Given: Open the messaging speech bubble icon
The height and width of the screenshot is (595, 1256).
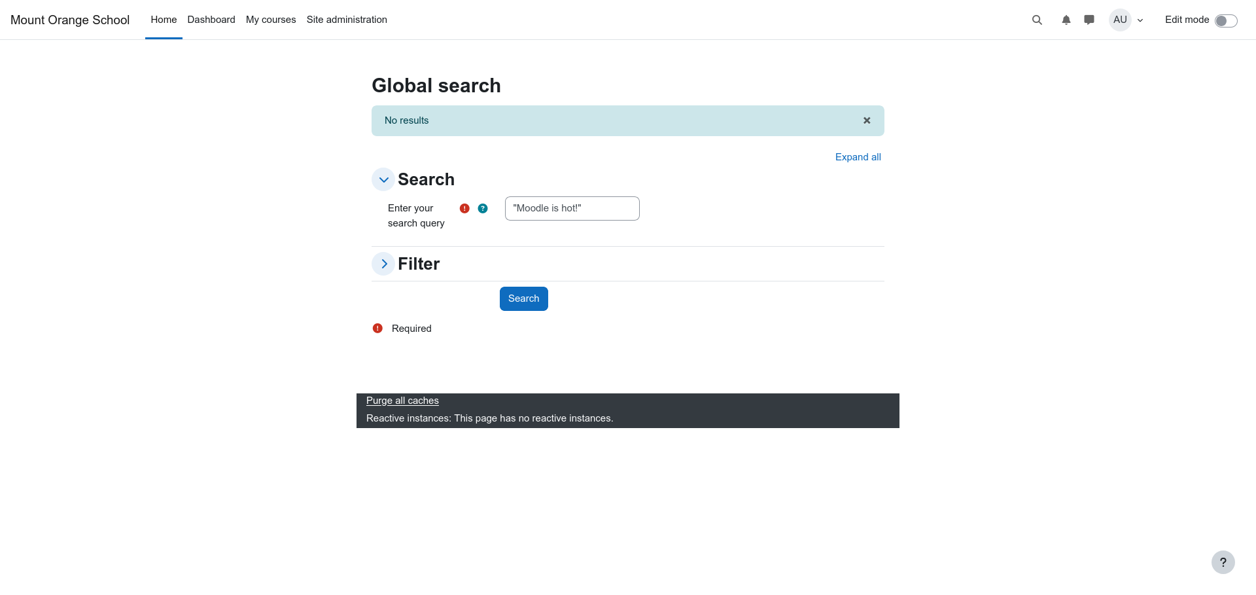Looking at the screenshot, I should click(1089, 20).
